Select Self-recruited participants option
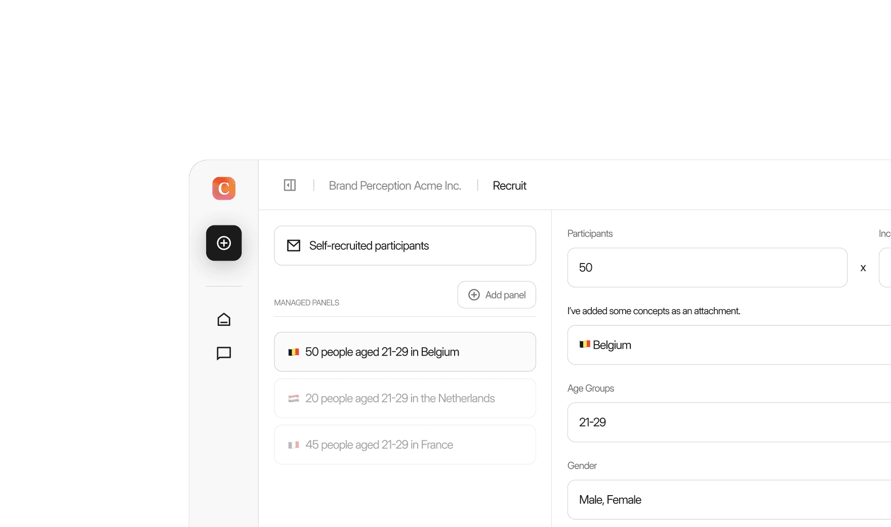The height and width of the screenshot is (527, 891). point(405,246)
